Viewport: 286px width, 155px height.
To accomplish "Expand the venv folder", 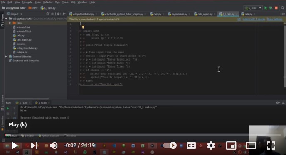I will pos(10,23).
